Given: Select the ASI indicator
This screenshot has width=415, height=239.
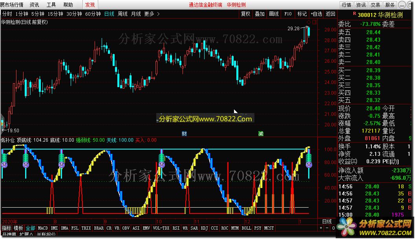Looking at the screenshot, I should [x=136, y=228].
